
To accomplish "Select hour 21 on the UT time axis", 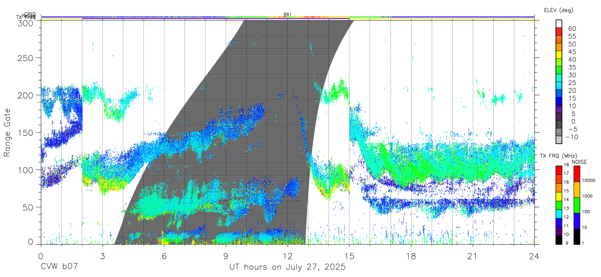I will 473,256.
